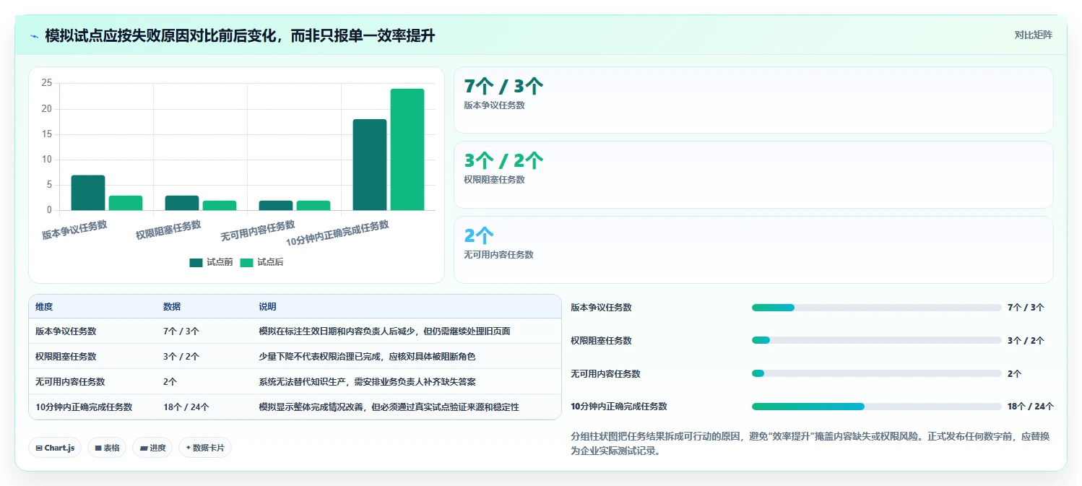Screen dimensions: 1082x486
Task: Click chart axis label 10分钟内正确完成任务数
Action: [x=337, y=234]
